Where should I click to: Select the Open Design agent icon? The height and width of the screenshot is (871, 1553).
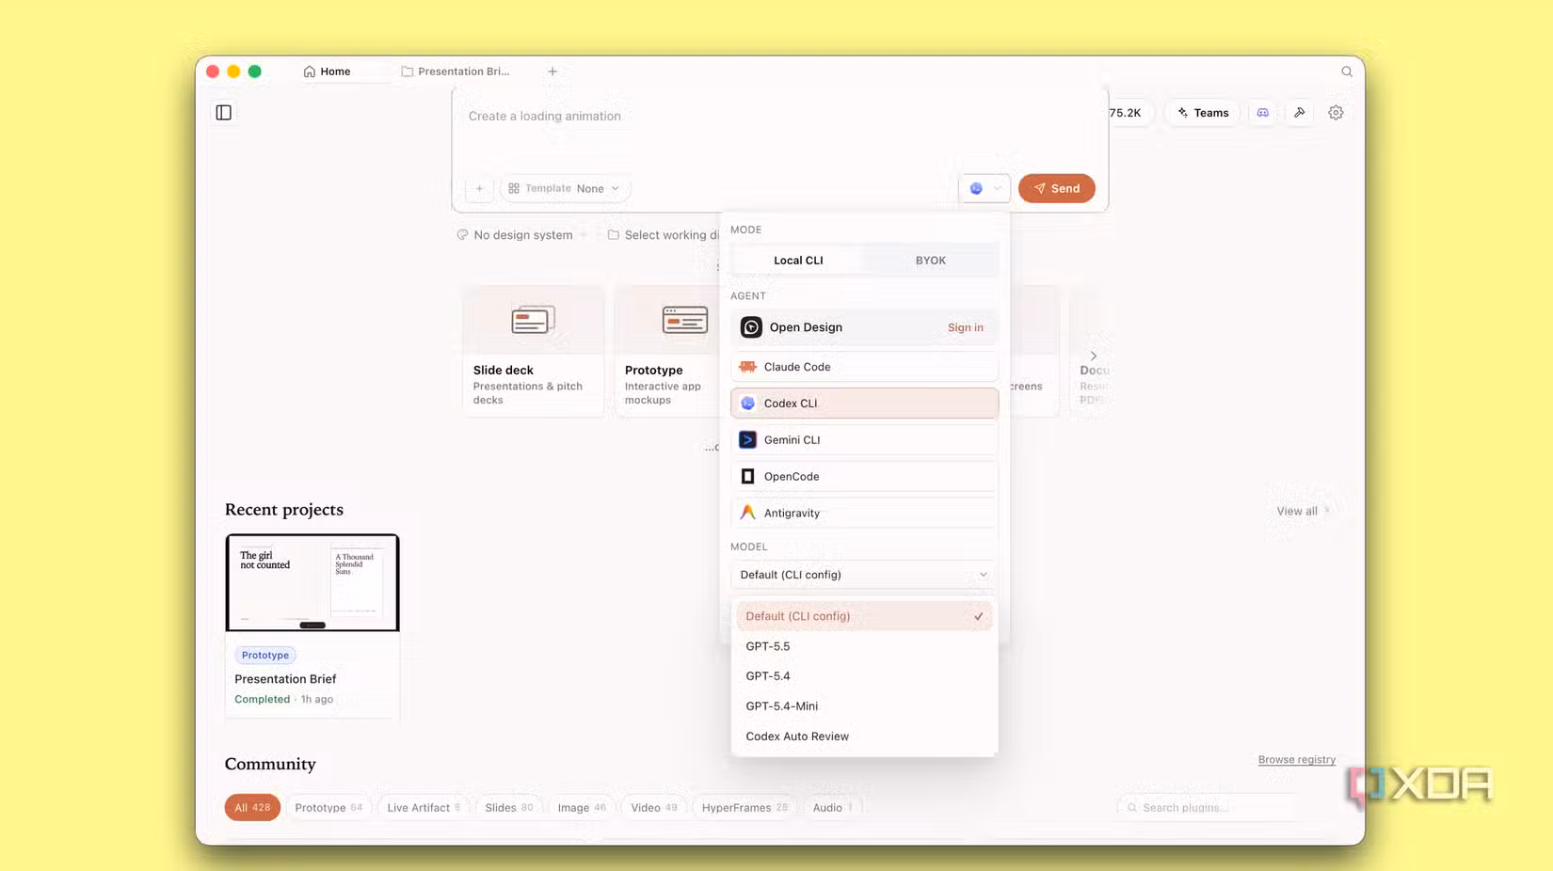pyautogui.click(x=751, y=327)
